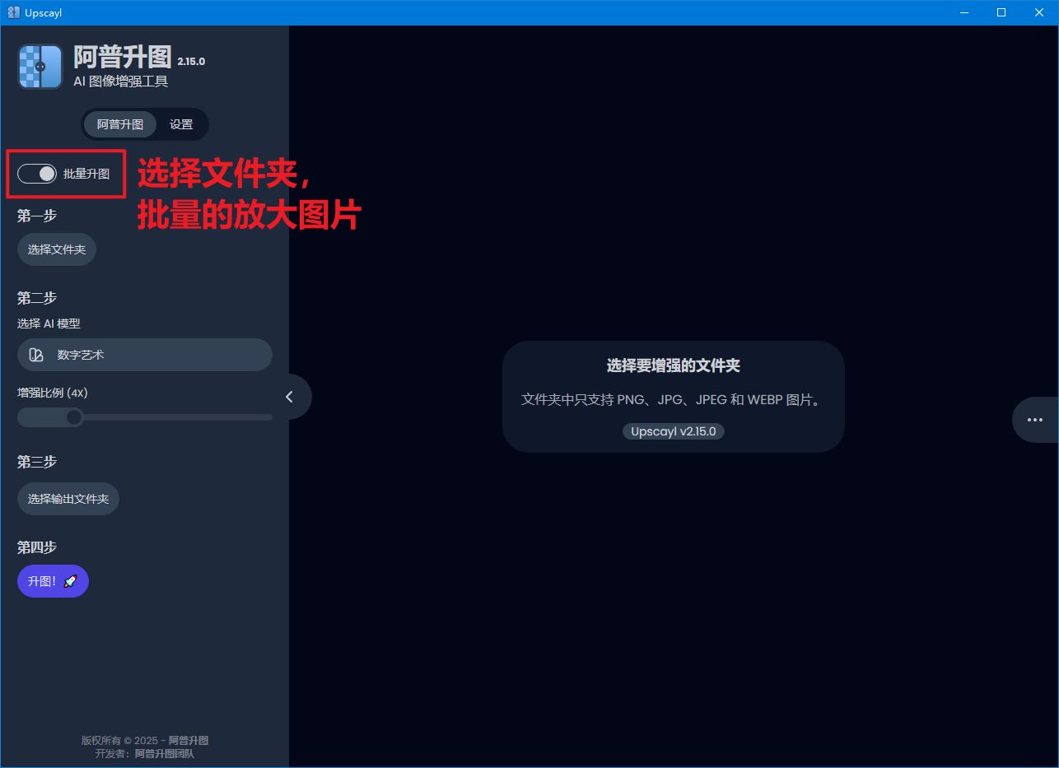The height and width of the screenshot is (768, 1059).
Task: Toggle the 批量升图 batch switch
Action: [37, 174]
